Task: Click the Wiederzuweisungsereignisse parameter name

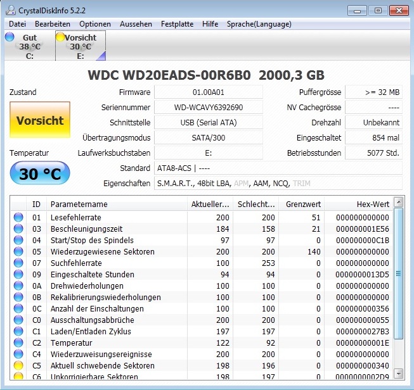Action: pyautogui.click(x=101, y=354)
